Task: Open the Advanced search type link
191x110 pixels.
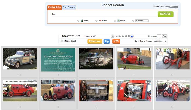Action: [x=174, y=7]
